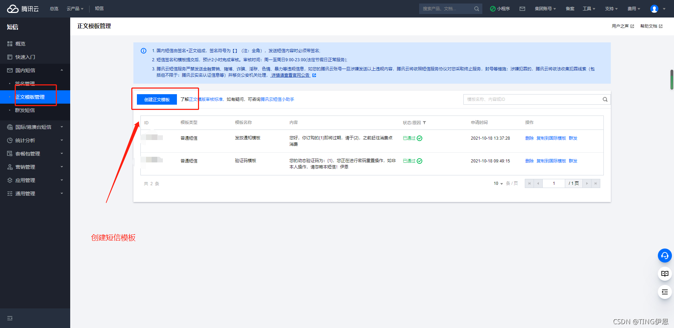Open the 费用 dropdown menu

point(634,9)
